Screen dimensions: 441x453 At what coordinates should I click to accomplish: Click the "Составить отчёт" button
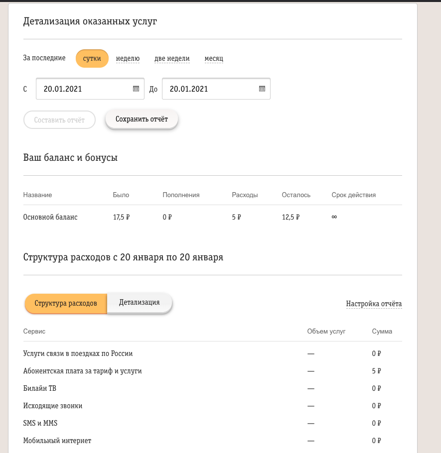[59, 119]
